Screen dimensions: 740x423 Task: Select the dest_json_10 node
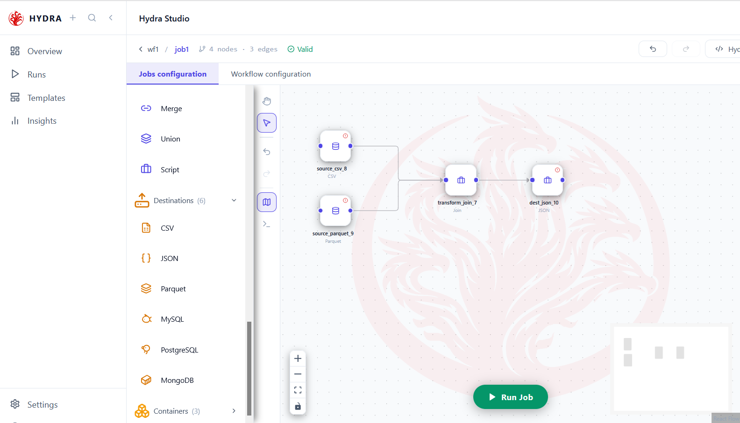[548, 180]
